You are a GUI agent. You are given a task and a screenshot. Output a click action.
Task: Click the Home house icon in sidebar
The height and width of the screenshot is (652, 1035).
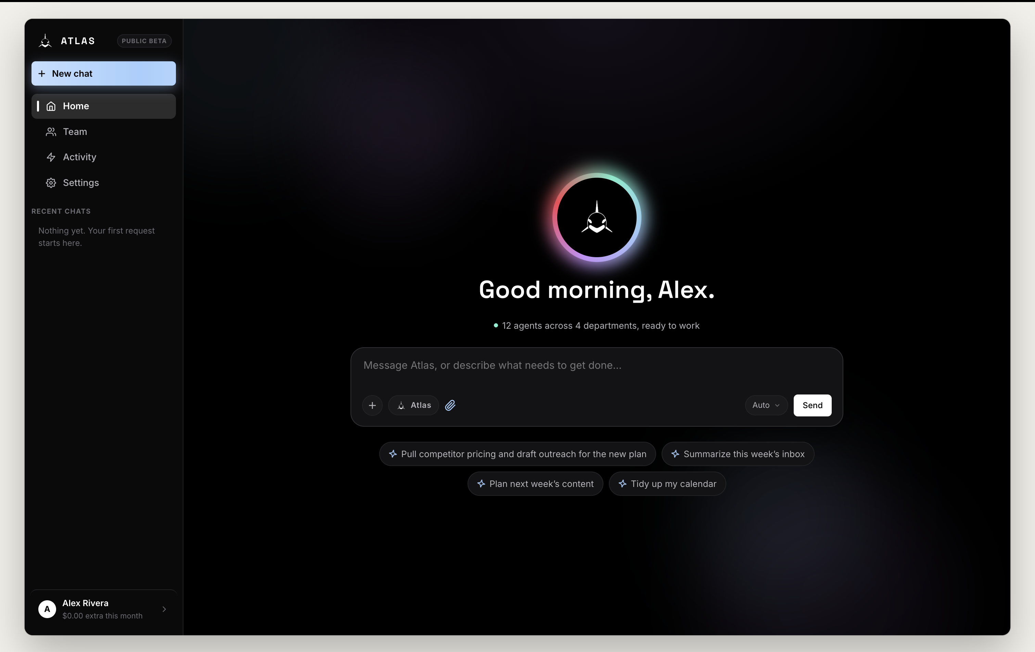(x=51, y=106)
